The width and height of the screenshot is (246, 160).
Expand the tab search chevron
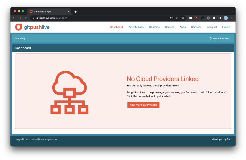tap(232, 12)
